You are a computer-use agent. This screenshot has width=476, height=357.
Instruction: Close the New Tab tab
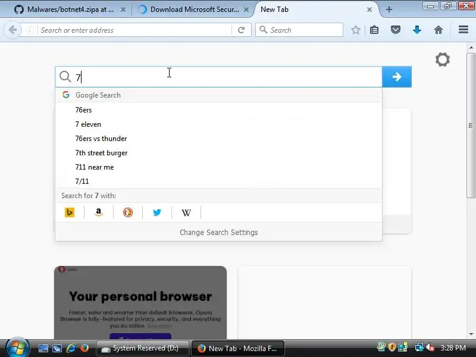coord(369,10)
